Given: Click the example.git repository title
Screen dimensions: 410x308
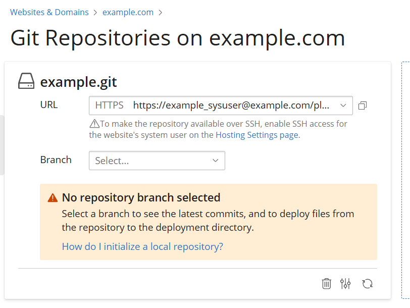Looking at the screenshot, I should [78, 82].
